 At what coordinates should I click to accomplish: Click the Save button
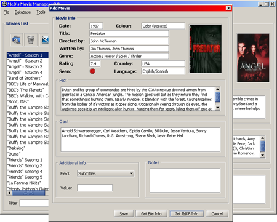tap(124, 213)
